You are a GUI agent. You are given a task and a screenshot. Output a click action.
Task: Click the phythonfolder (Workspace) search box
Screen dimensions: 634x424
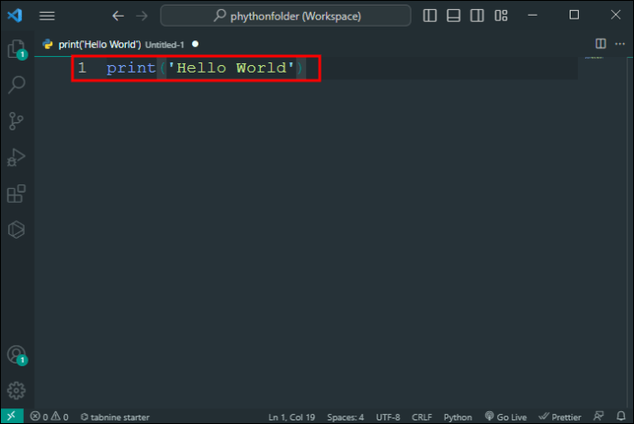tap(286, 16)
